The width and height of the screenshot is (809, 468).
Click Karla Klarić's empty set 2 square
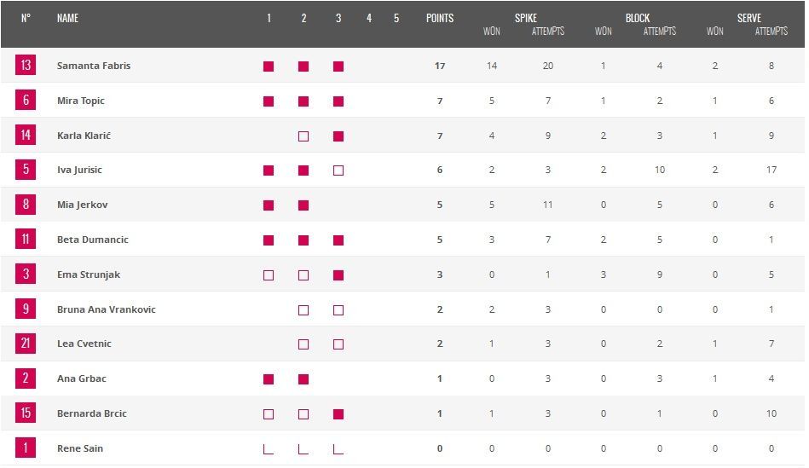coord(303,136)
